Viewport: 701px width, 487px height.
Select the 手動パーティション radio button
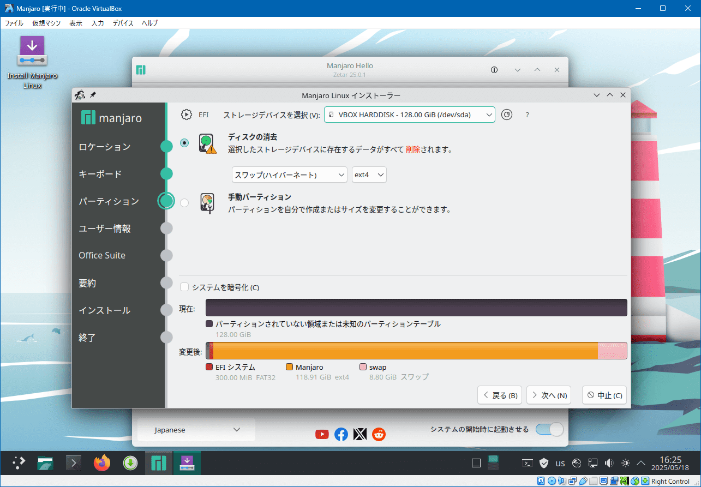(184, 203)
